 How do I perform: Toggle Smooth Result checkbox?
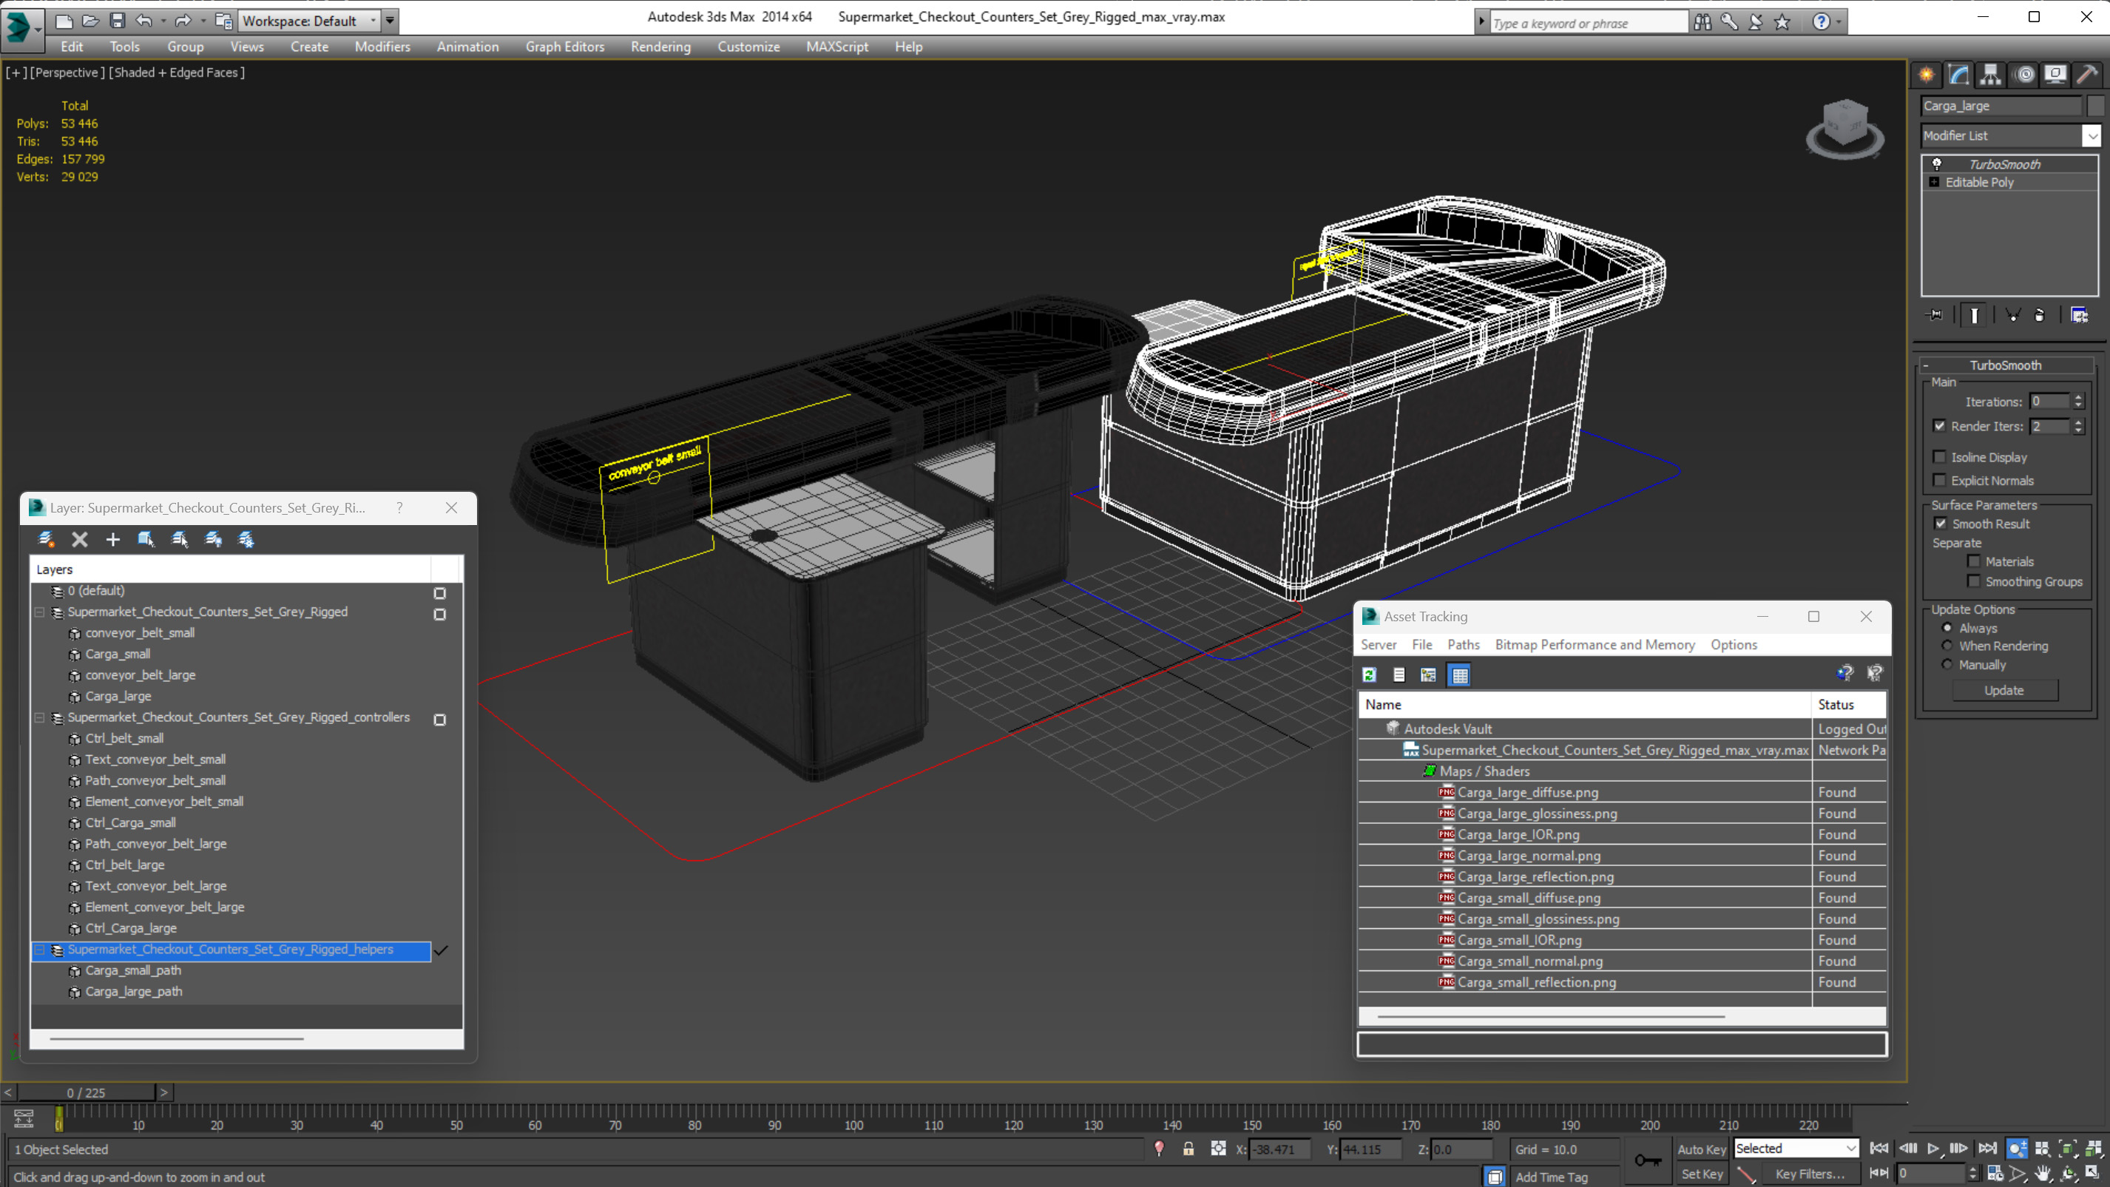[1941, 524]
